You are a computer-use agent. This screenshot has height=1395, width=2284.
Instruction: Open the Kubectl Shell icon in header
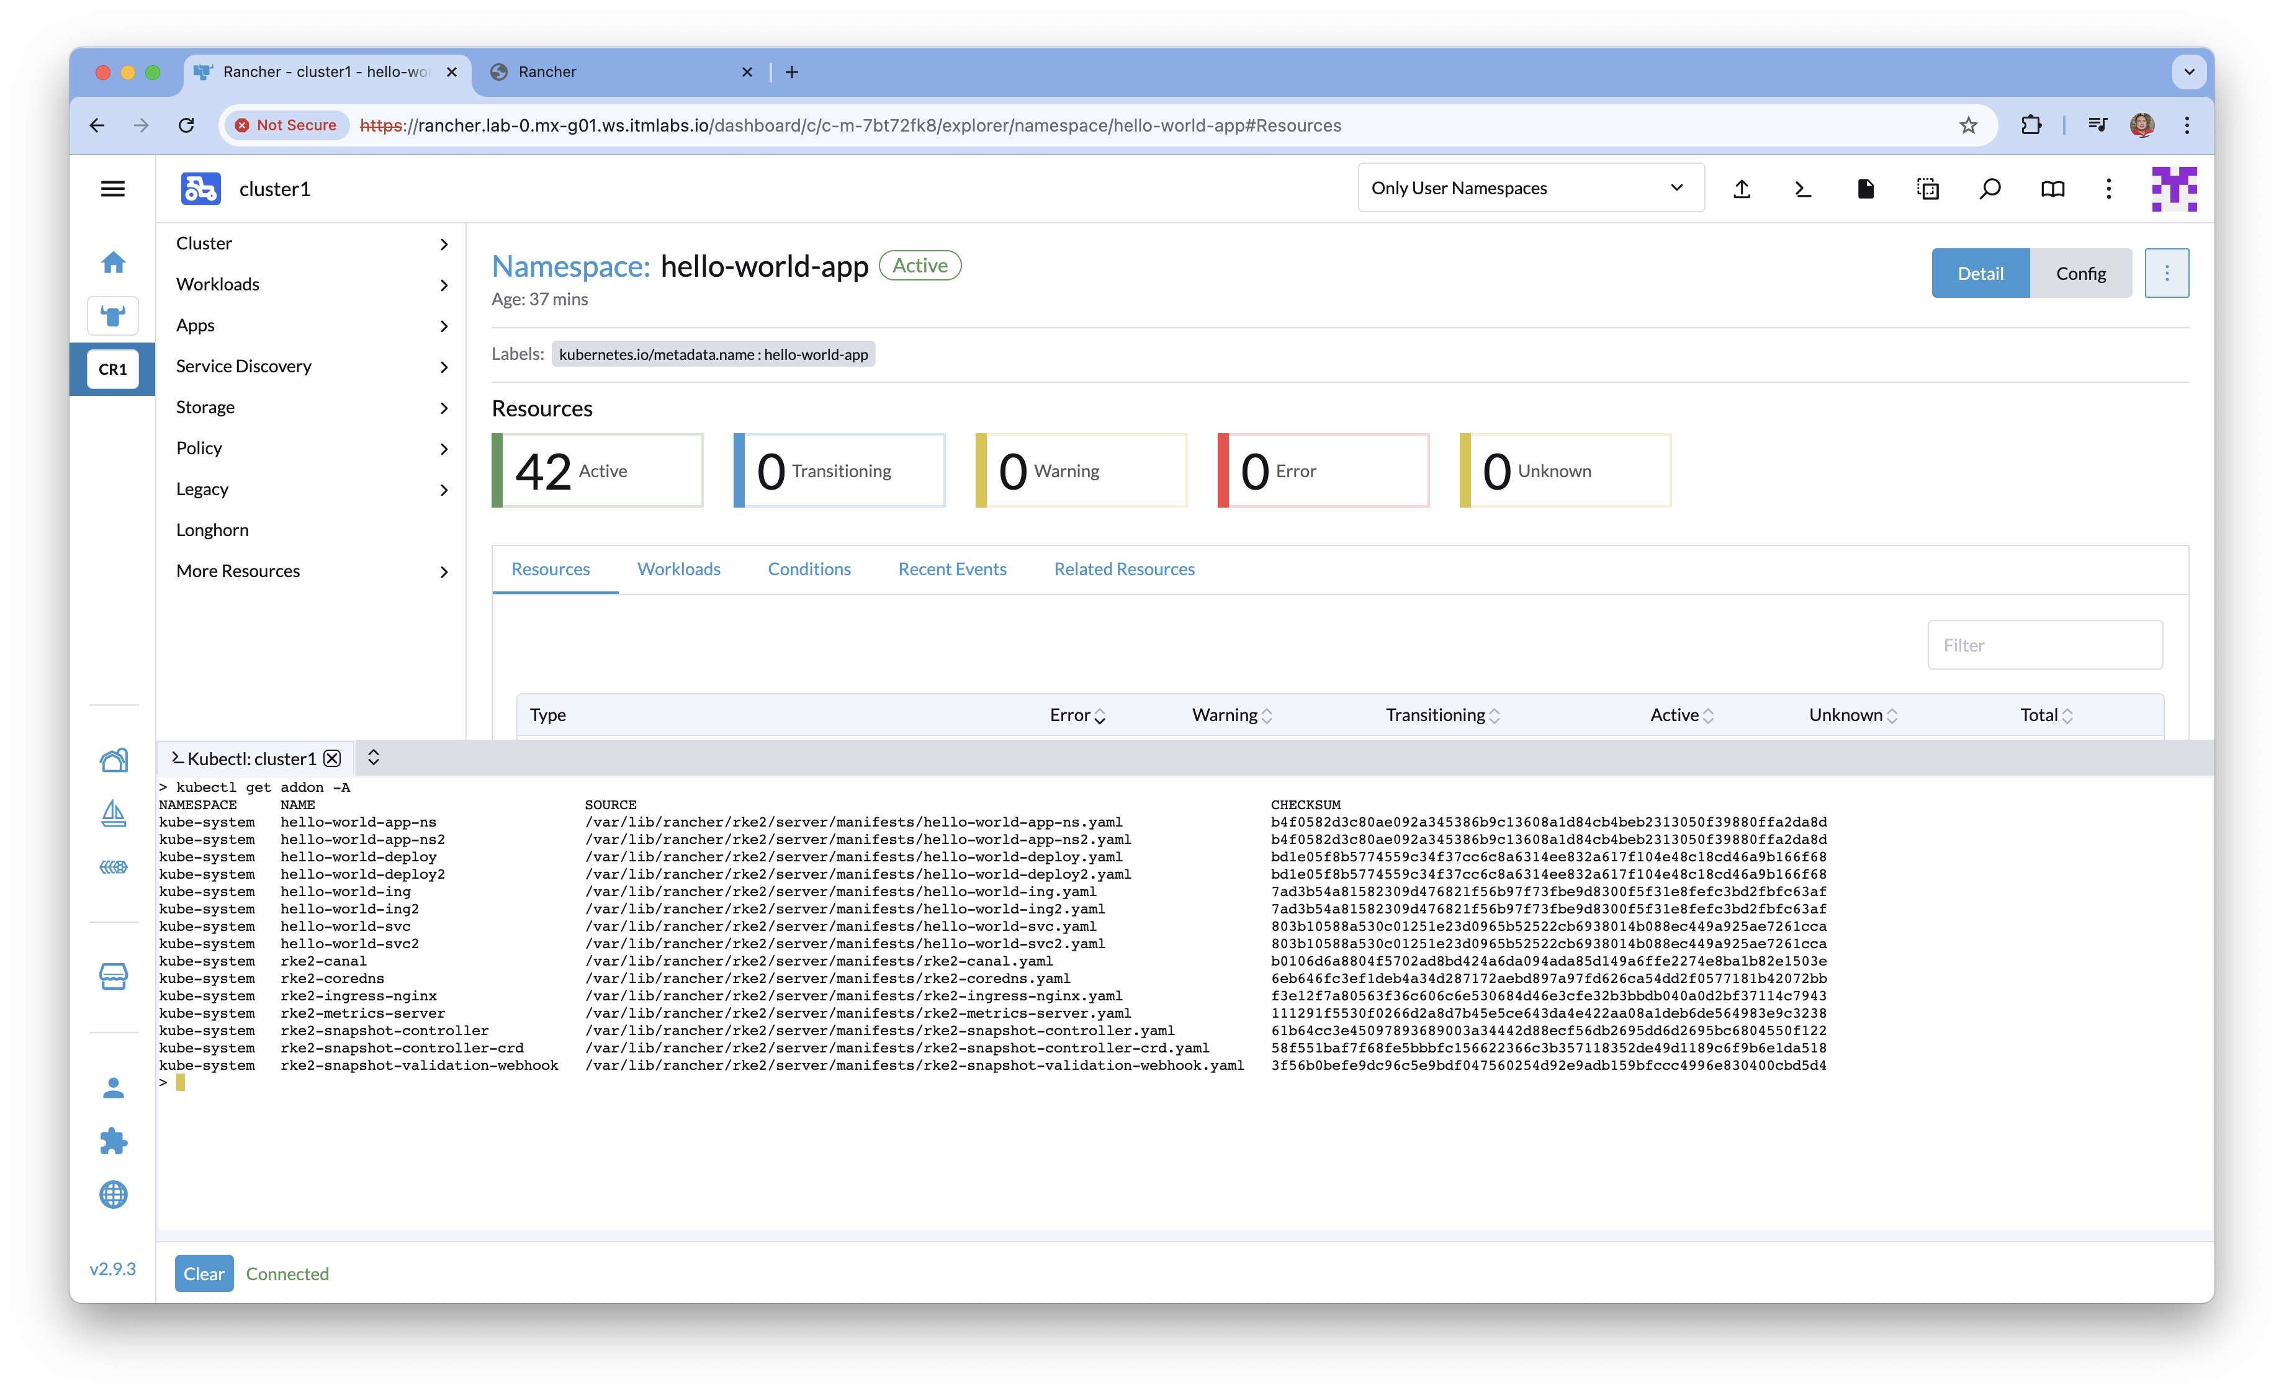tap(1803, 189)
